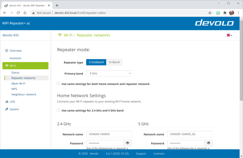Go back to previous page in browser
The height and width of the screenshot is (158, 243).
click(5, 13)
